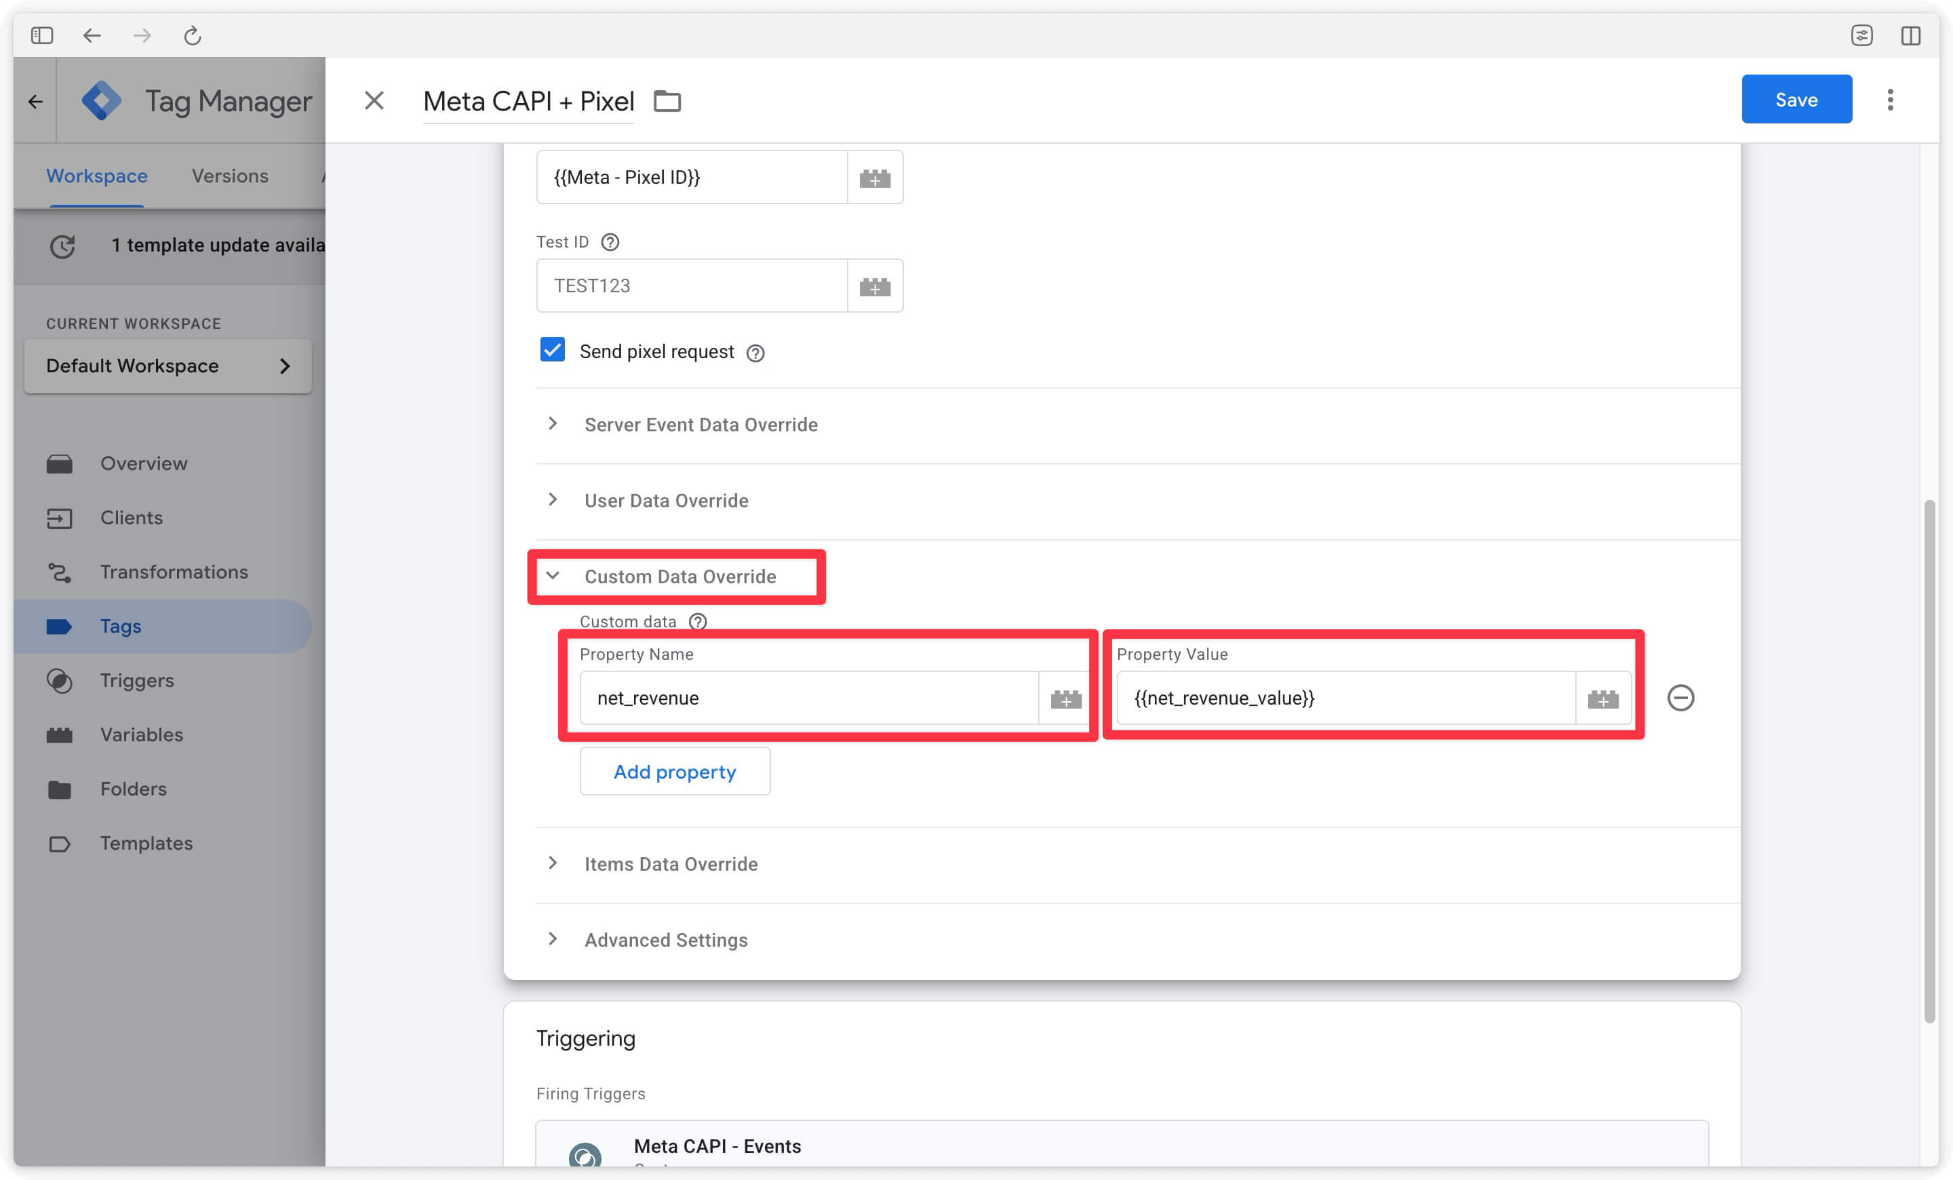The width and height of the screenshot is (1953, 1180).
Task: Insert variable for Property Value field
Action: (1602, 699)
